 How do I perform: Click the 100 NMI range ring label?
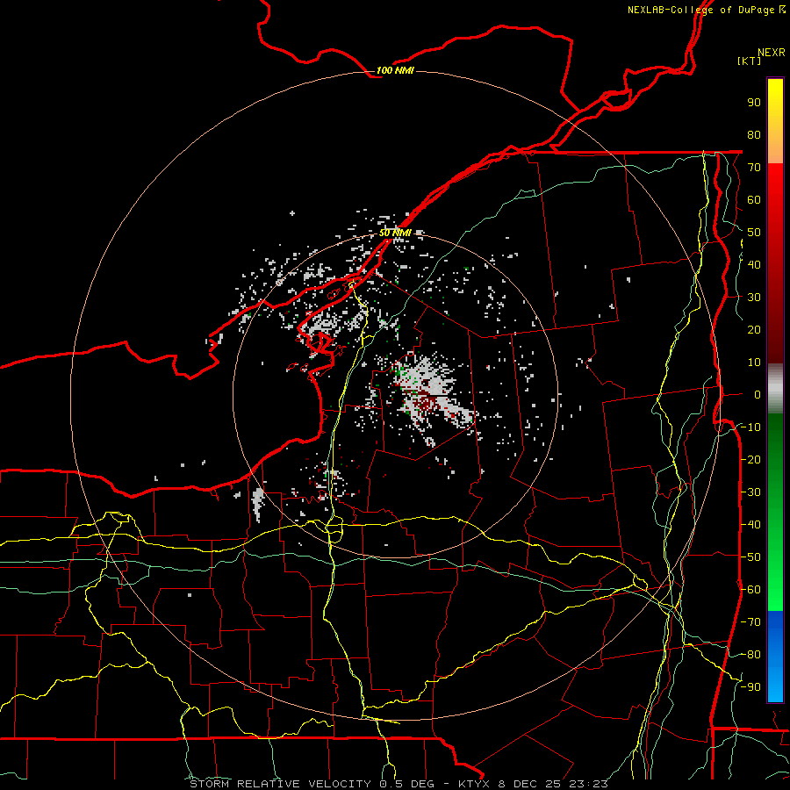395,70
